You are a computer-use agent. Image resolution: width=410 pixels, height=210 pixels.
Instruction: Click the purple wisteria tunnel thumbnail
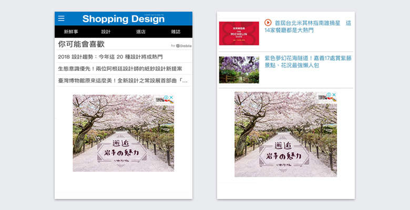coord(239,70)
